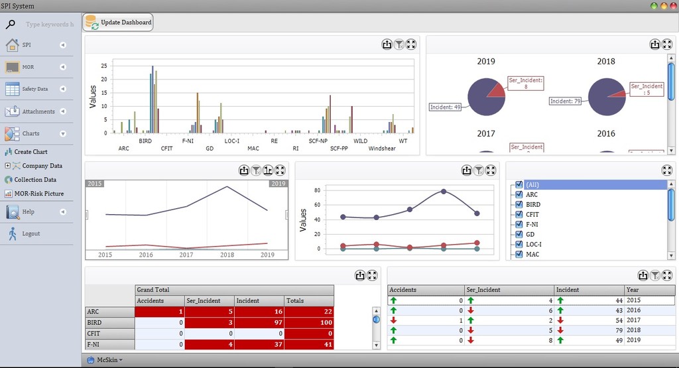Open the Attachments menu item
Screen dimensions: 679x368
[38, 111]
